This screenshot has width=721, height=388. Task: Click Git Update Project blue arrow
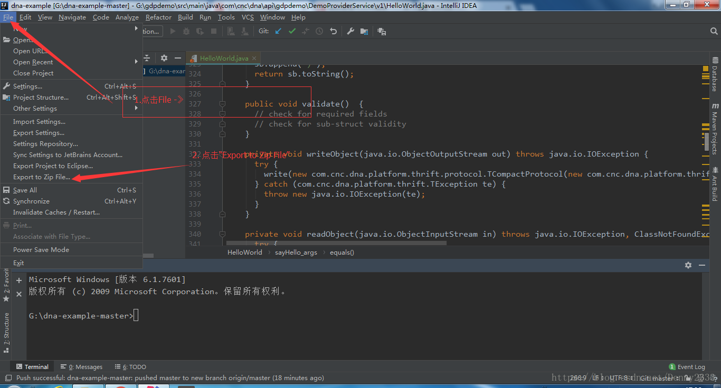click(x=278, y=31)
